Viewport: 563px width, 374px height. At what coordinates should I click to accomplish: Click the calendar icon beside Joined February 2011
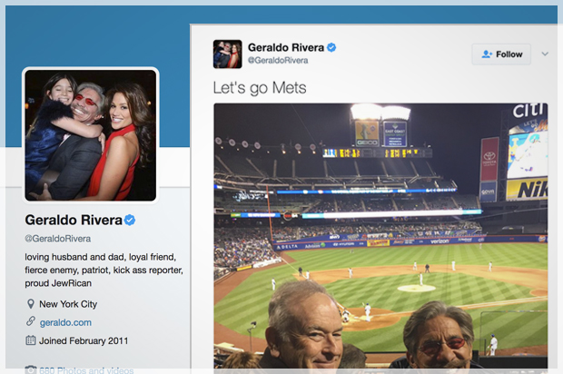[x=31, y=340]
